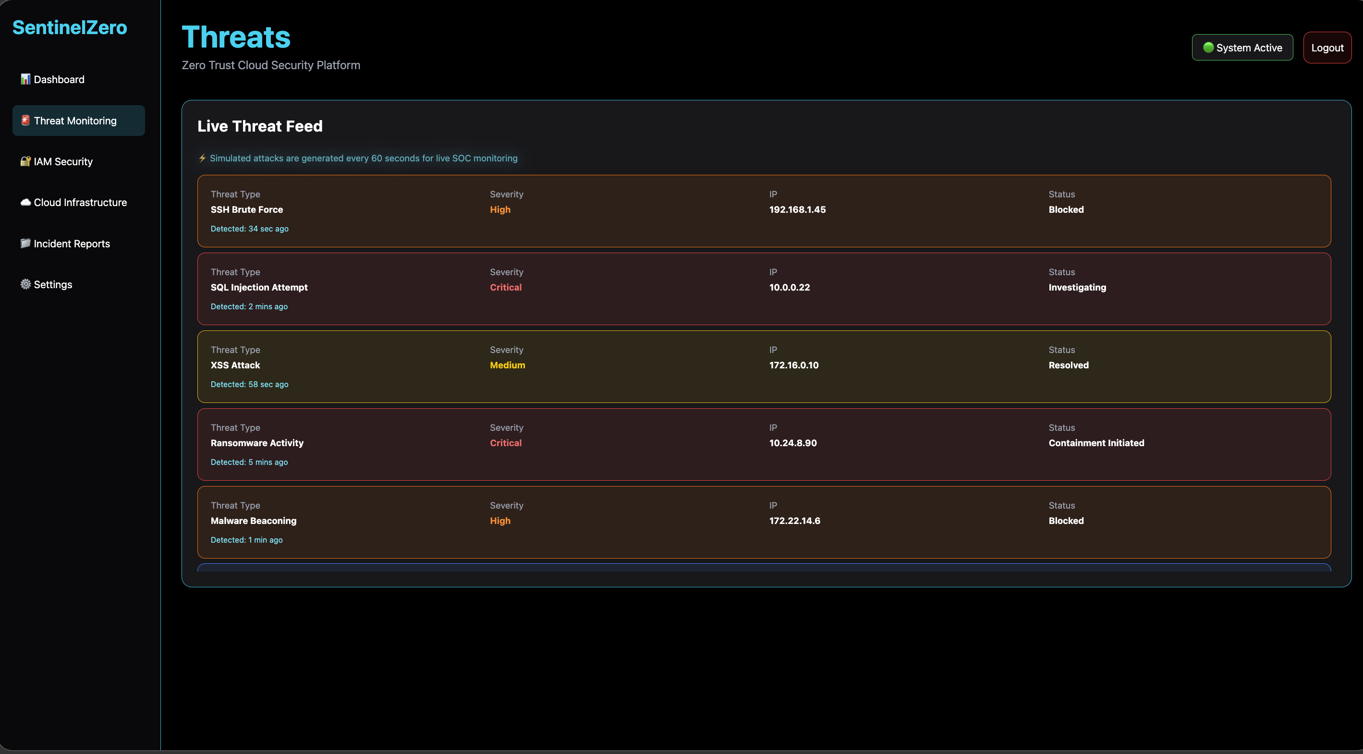This screenshot has width=1363, height=754.
Task: Go to IAM Security section
Action: click(78, 161)
